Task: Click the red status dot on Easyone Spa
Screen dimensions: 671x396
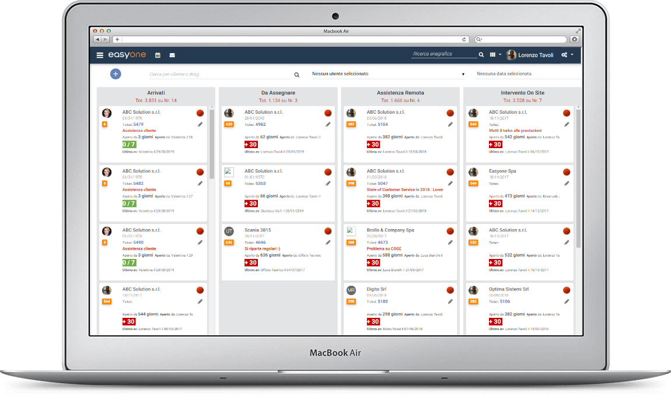Action: click(567, 172)
